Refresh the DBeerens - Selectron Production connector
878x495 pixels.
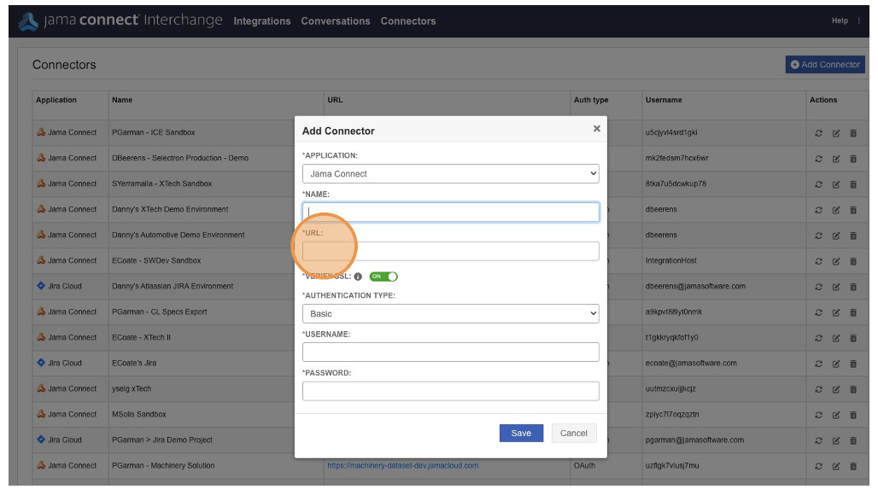819,159
